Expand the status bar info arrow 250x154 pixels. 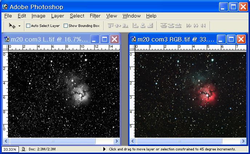coord(104,149)
